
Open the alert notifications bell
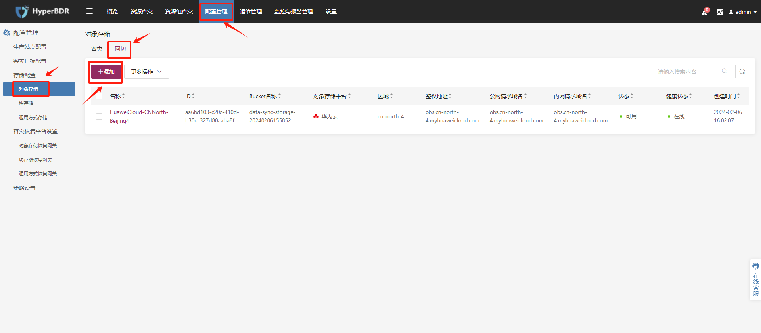[705, 12]
